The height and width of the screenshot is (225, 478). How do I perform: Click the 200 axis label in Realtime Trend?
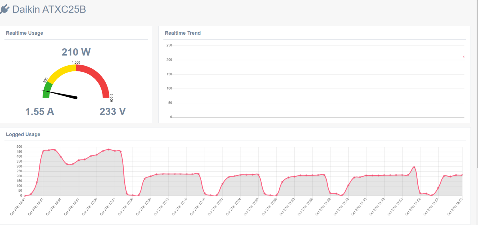point(169,60)
